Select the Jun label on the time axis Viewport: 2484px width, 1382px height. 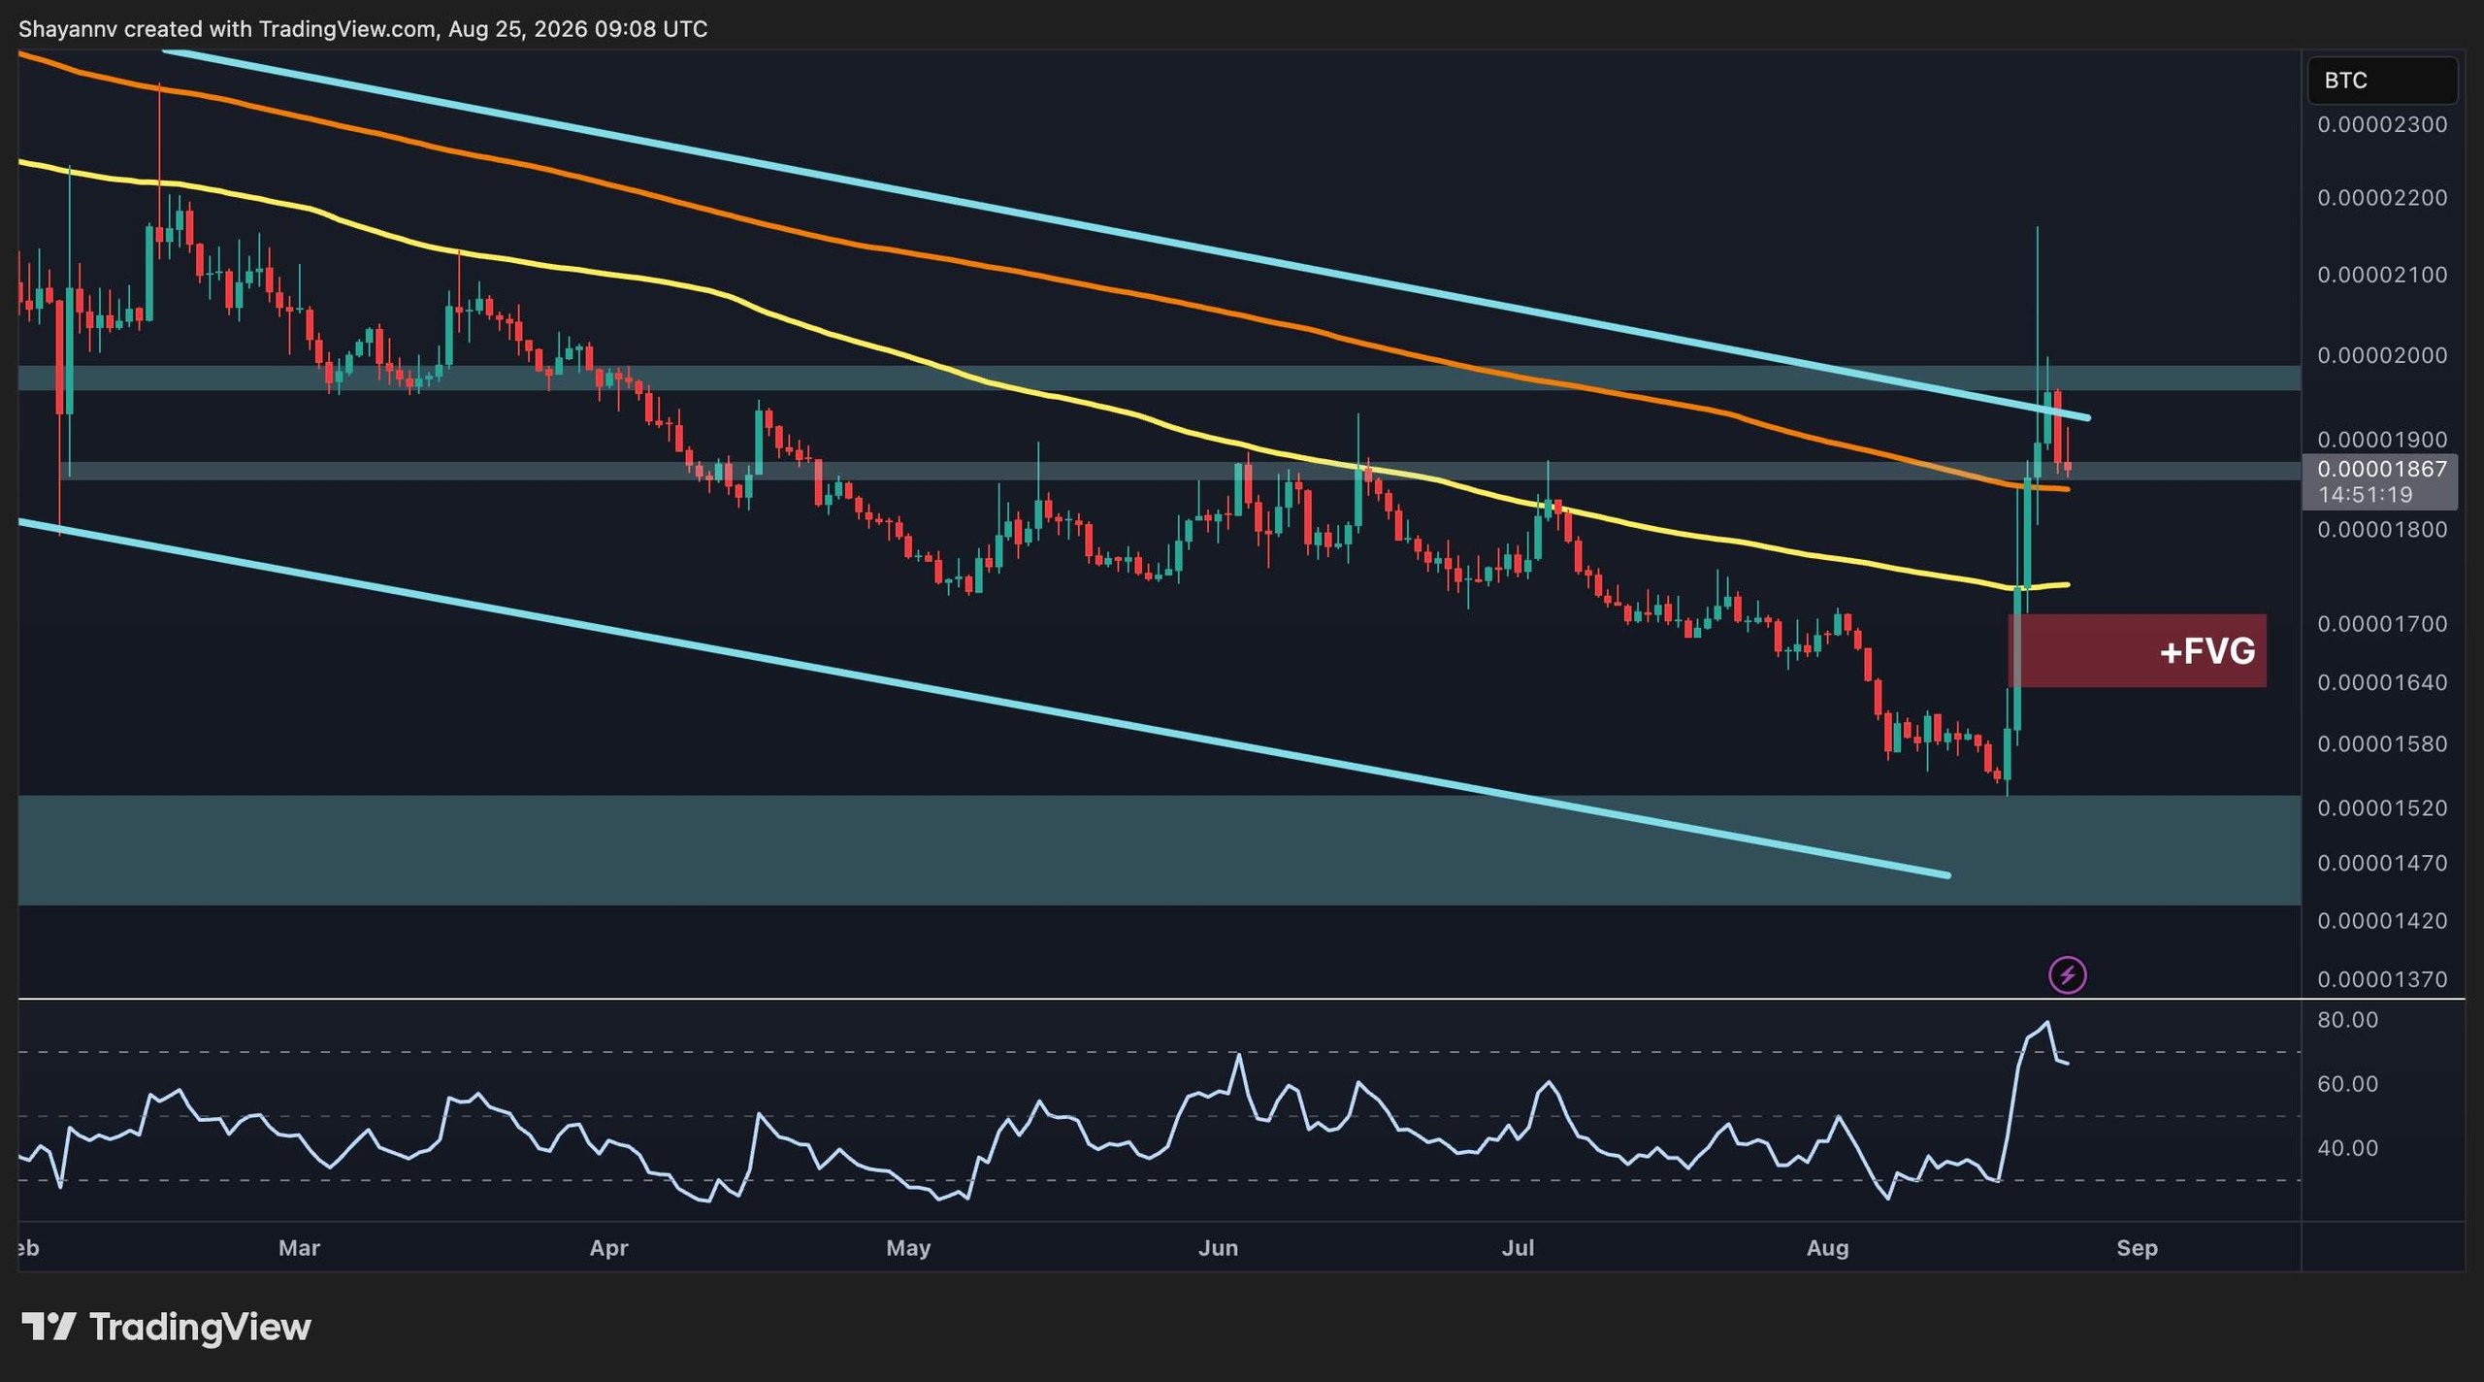[x=1218, y=1248]
